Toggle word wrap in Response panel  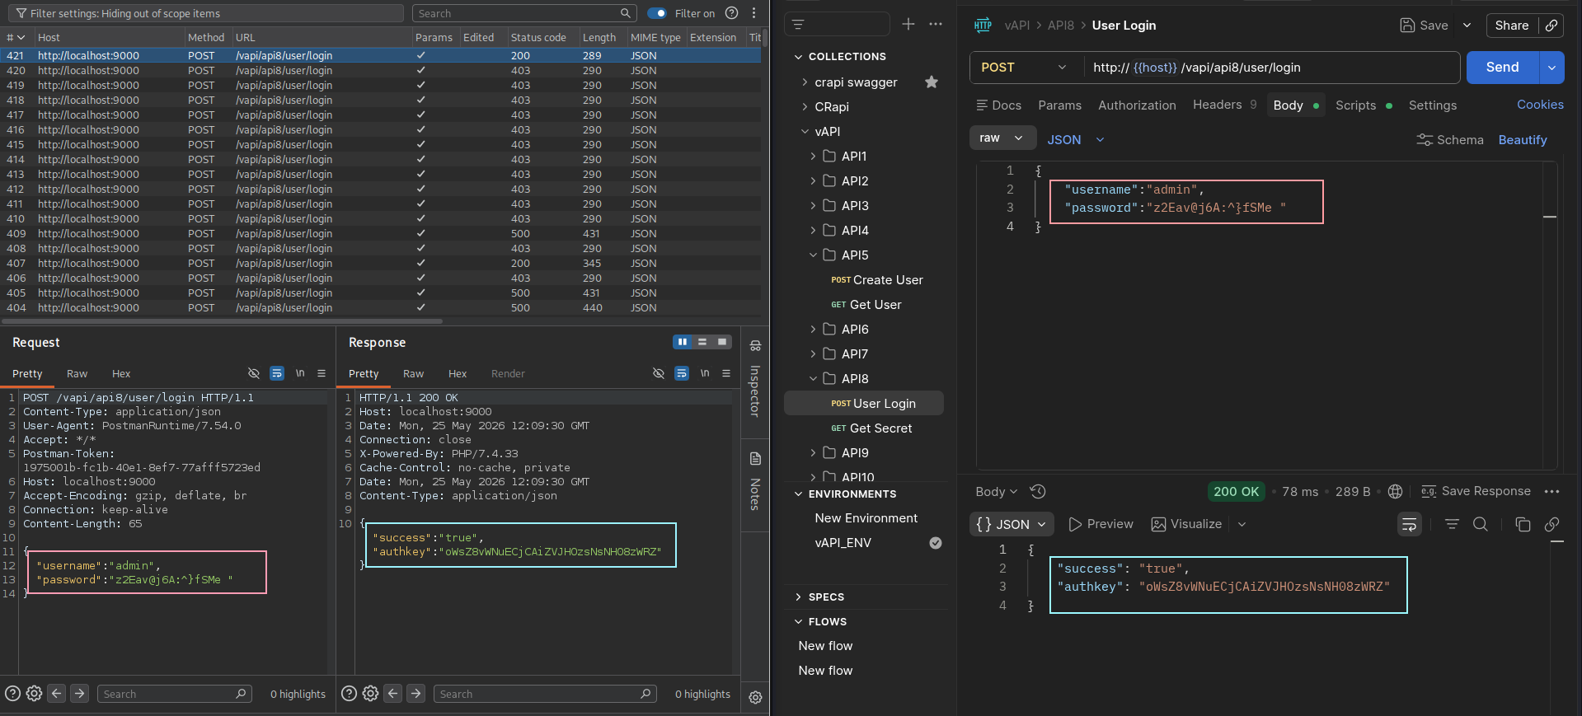click(682, 373)
